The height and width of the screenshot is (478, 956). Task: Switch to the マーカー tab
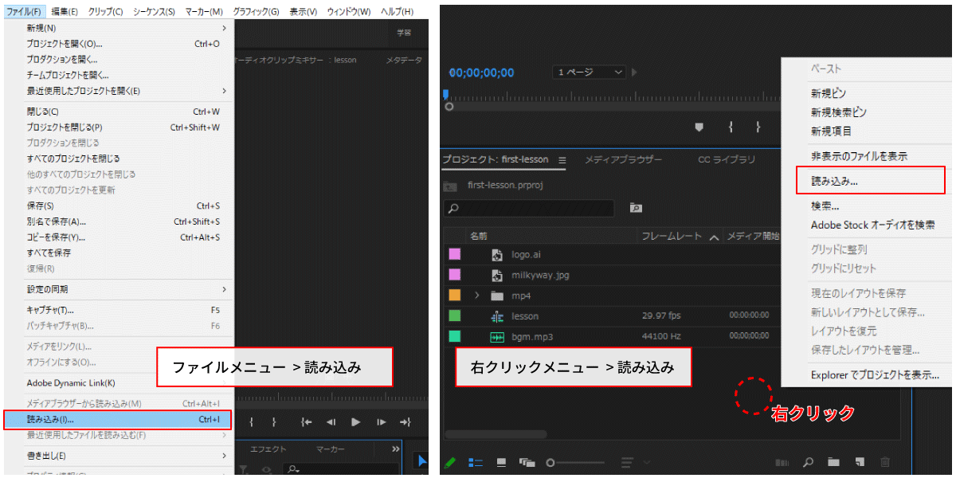tap(330, 449)
